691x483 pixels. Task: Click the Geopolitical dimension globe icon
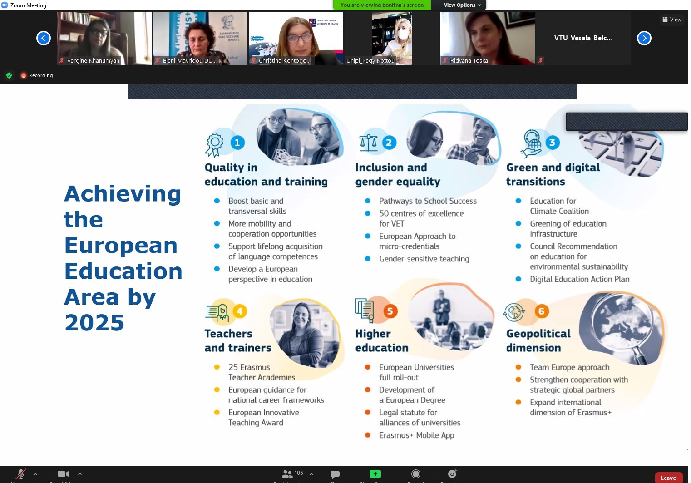(x=514, y=312)
